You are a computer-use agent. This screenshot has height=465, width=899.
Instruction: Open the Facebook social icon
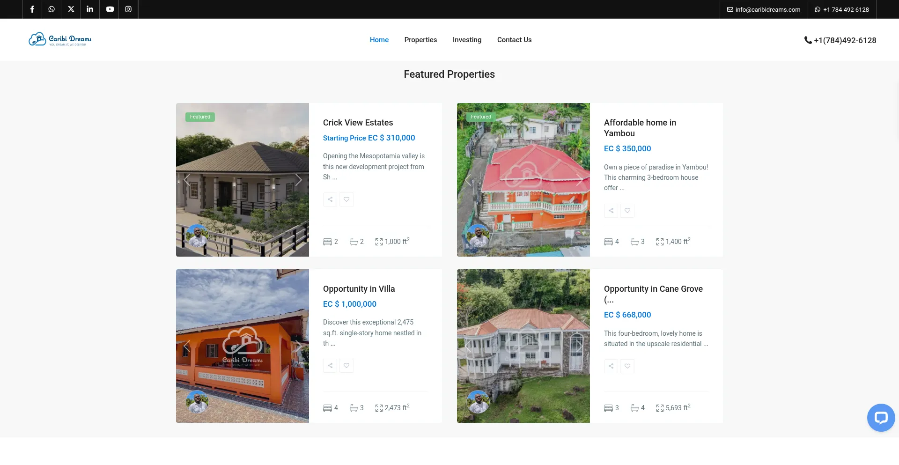[x=32, y=9]
